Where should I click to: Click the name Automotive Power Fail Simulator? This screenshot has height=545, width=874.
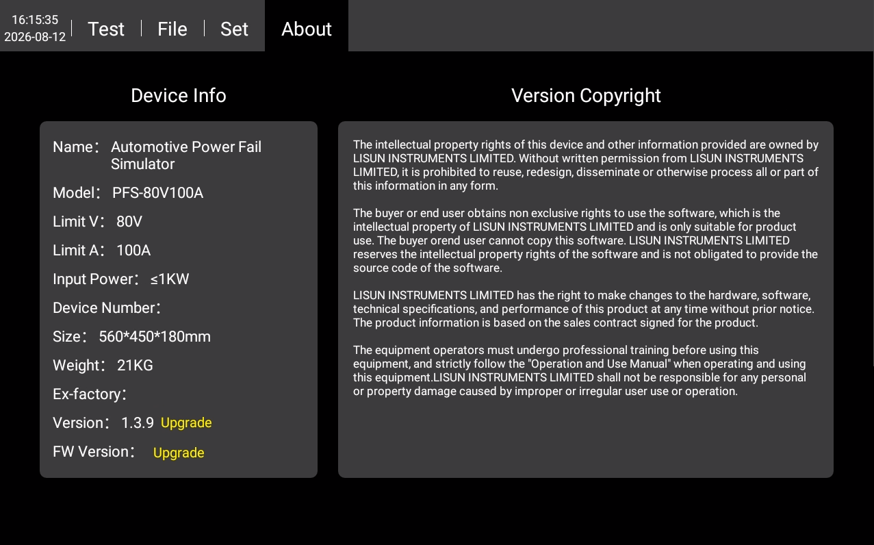pos(186,155)
